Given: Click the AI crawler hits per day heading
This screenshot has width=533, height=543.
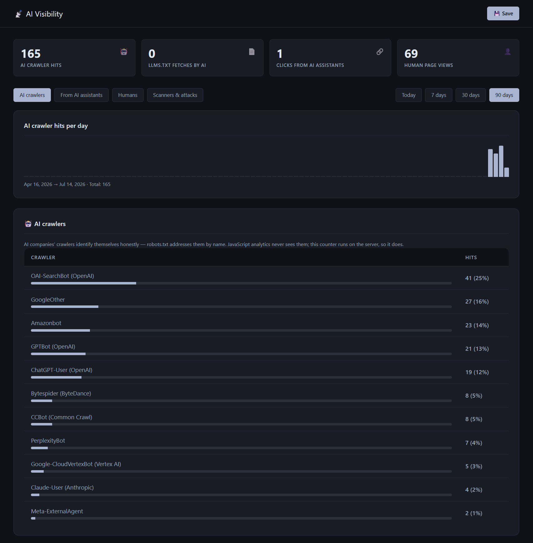Looking at the screenshot, I should pos(56,126).
